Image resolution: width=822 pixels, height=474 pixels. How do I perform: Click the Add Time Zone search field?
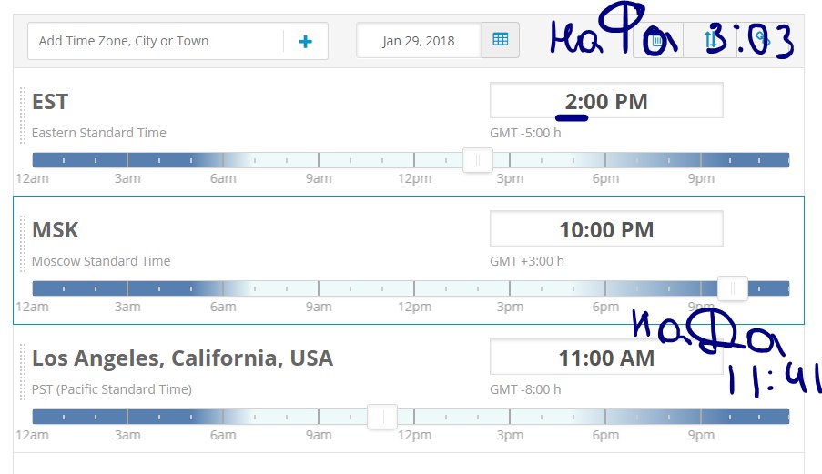point(155,41)
